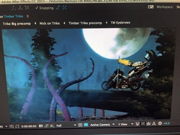
Task: Click arrow before Nick on Trike
Action: click(35, 23)
